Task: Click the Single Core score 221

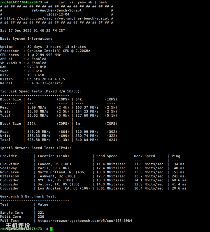Action: click(41, 213)
